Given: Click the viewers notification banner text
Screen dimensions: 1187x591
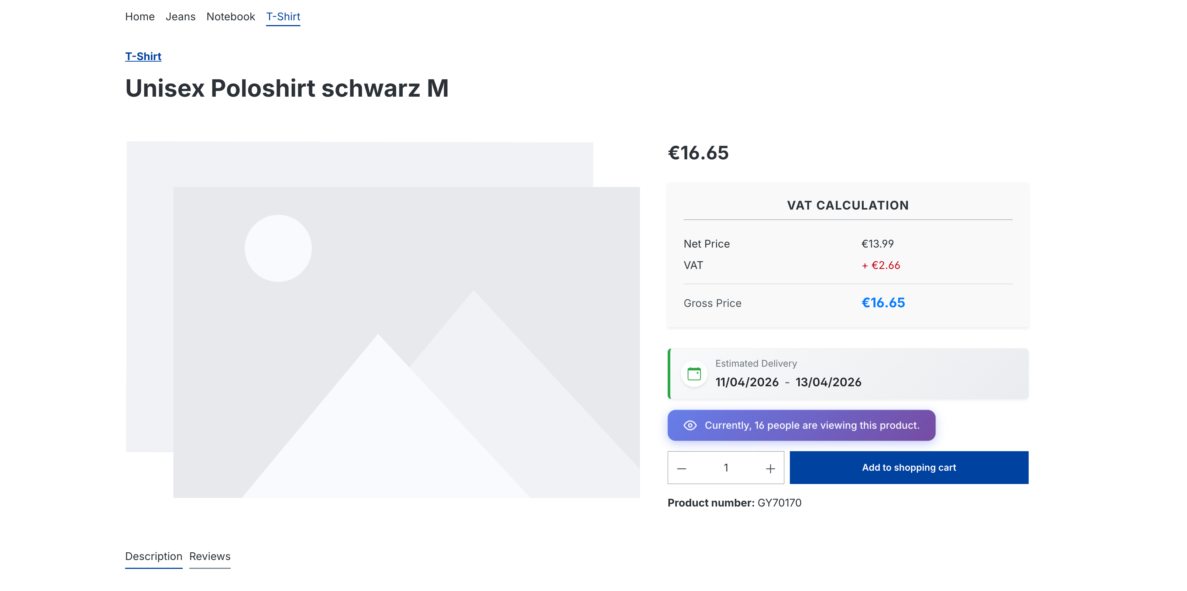Looking at the screenshot, I should (x=812, y=425).
